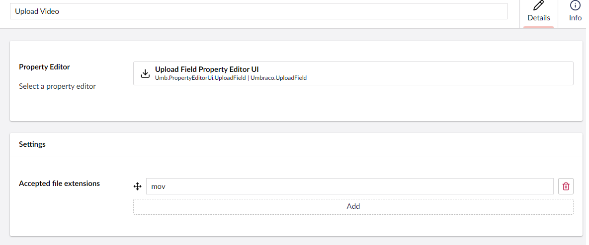Image resolution: width=589 pixels, height=245 pixels.
Task: Focus the Upload Video name field
Action: click(258, 11)
